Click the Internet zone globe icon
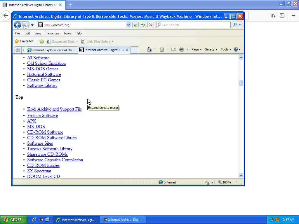 coord(161,182)
